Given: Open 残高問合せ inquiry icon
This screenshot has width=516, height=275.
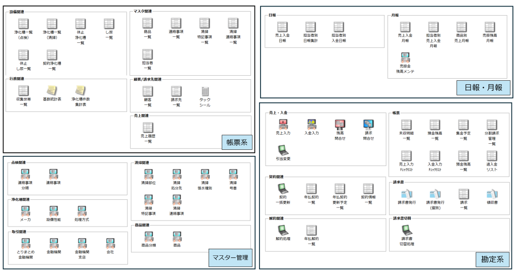Looking at the screenshot, I should tap(340, 125).
